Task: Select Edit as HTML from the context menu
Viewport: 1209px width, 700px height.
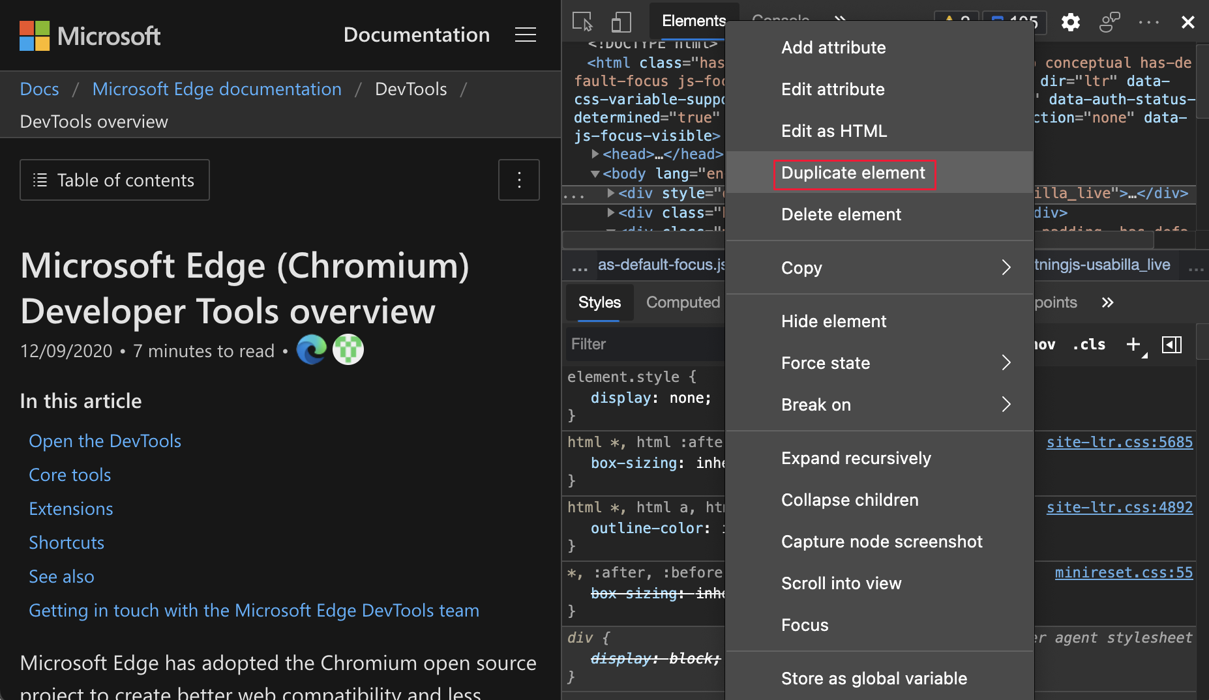Action: [833, 130]
